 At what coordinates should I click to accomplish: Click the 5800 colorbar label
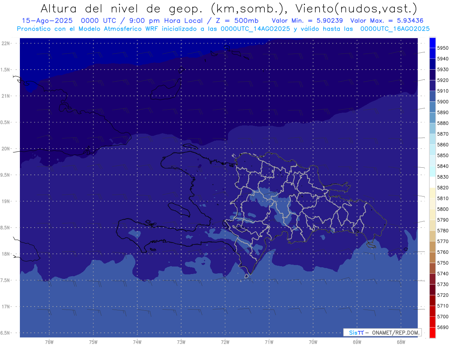click(442, 209)
